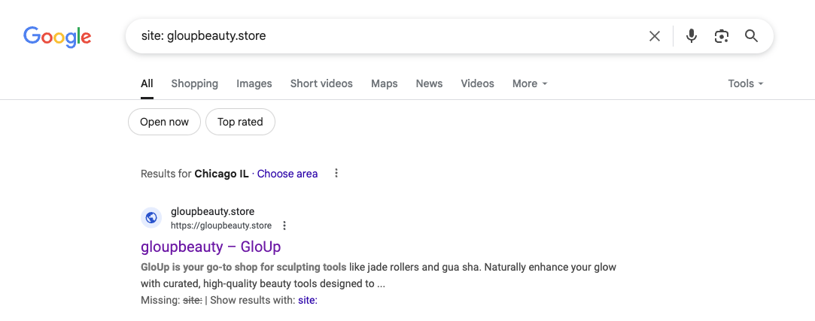Click the 'site:' show results link

click(x=308, y=300)
